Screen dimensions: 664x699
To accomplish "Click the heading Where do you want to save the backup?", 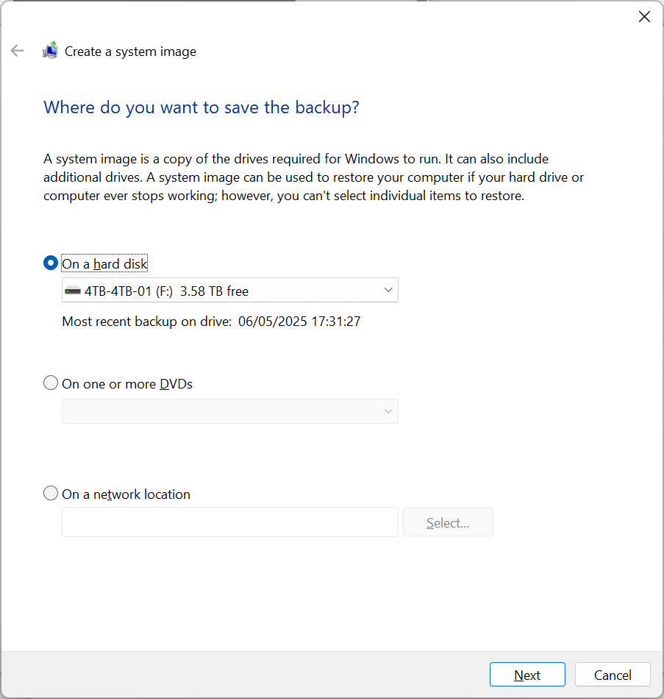I will click(x=201, y=108).
